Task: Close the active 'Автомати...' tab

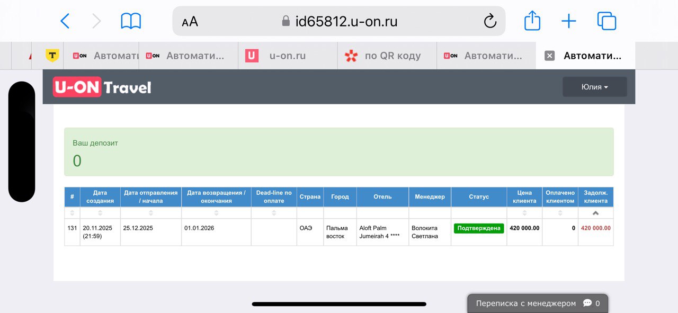Action: (549, 56)
